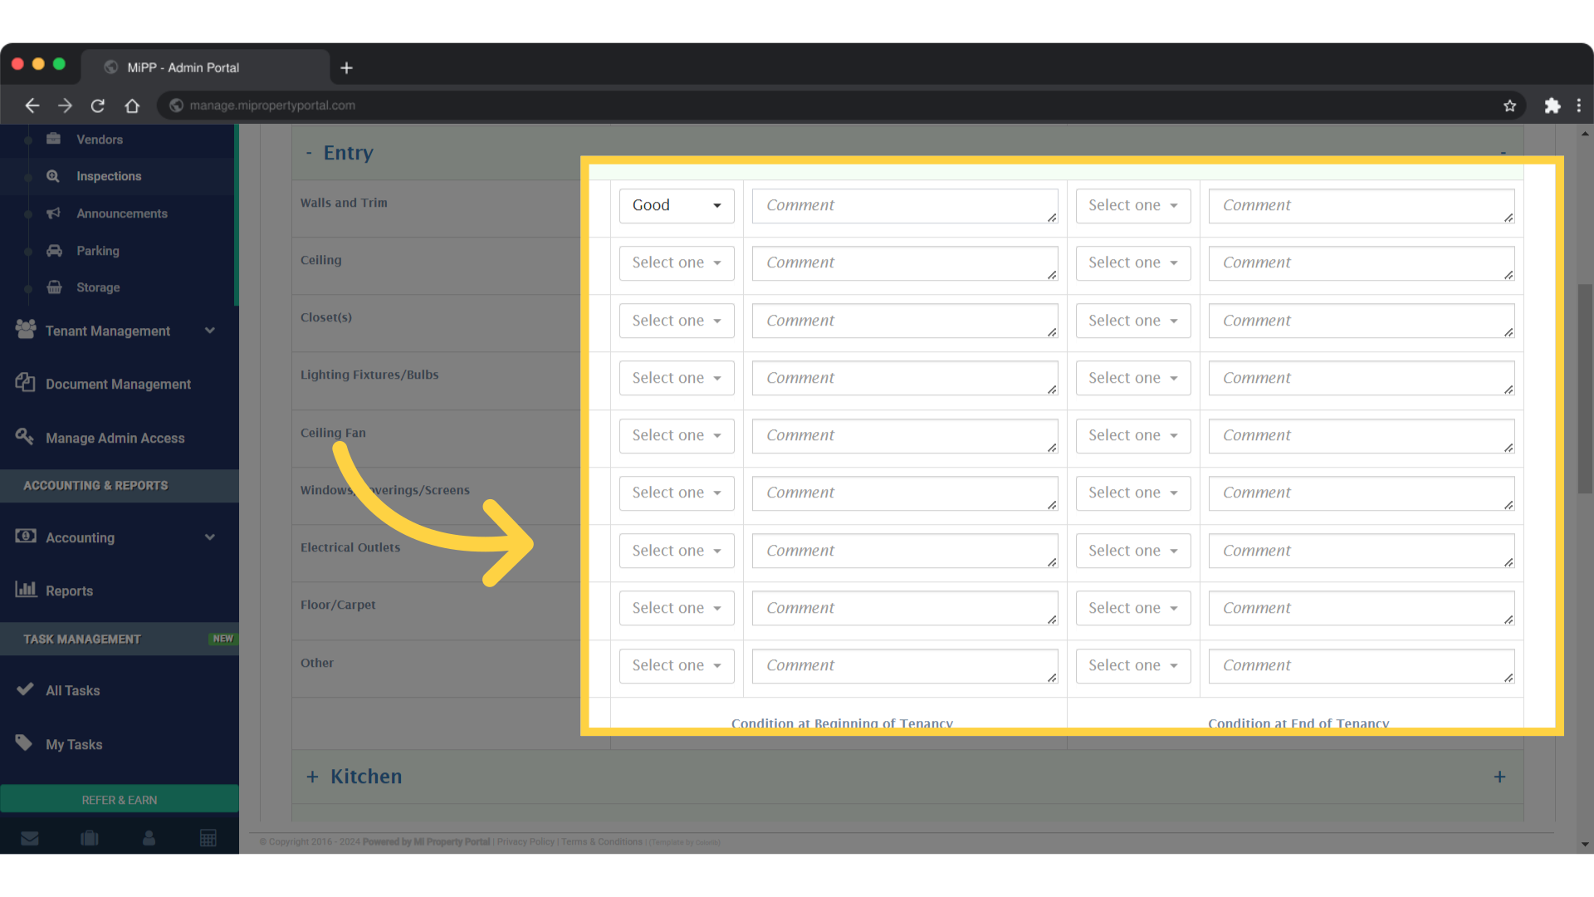Open the Ceiling 'Select one' dropdown
This screenshot has width=1594, height=897.
pos(676,262)
